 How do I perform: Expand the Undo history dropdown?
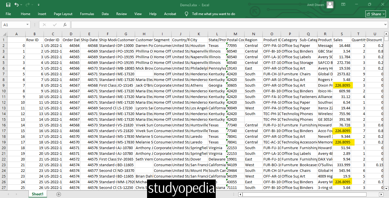tap(21, 5)
